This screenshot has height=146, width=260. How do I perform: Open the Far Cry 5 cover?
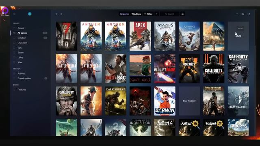coord(238,127)
